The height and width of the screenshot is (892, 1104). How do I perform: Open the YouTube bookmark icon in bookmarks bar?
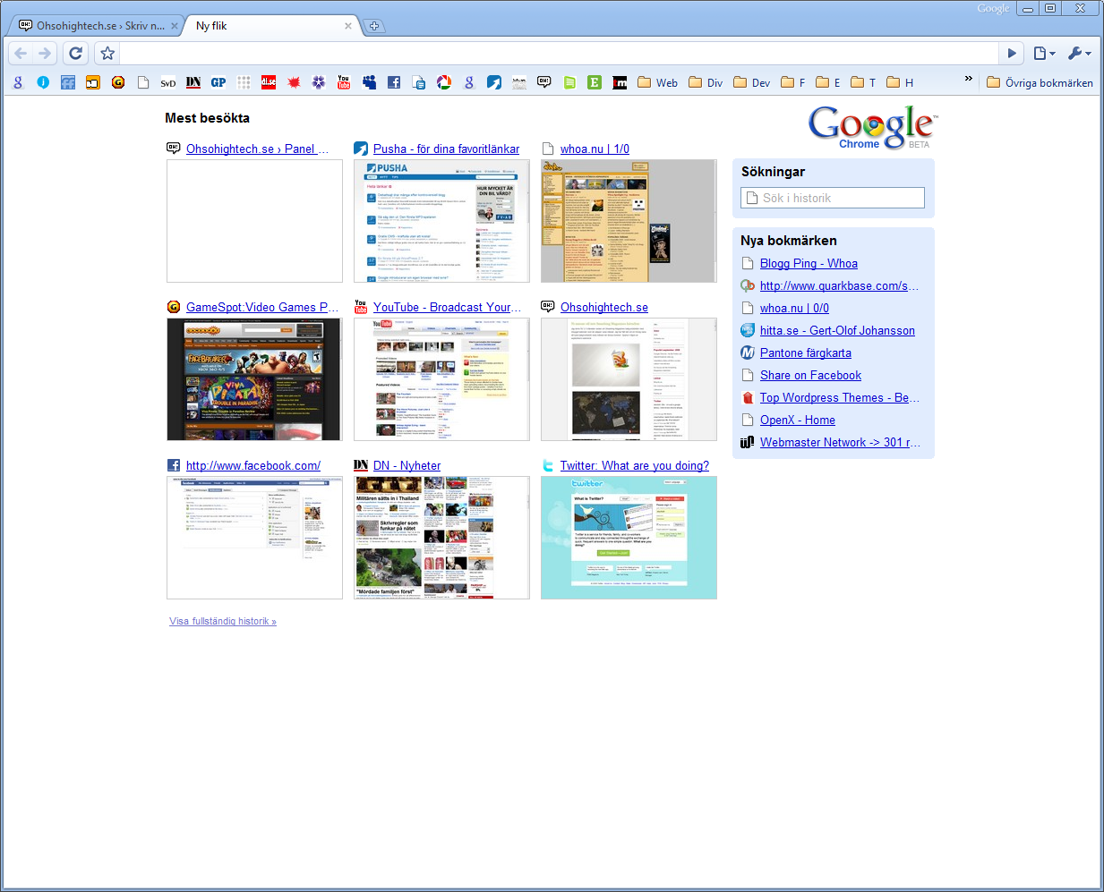[344, 82]
